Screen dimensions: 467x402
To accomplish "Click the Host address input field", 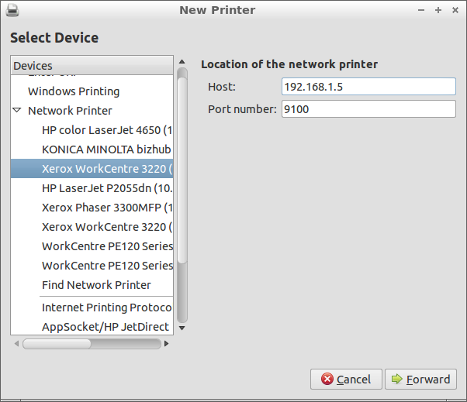I will click(x=368, y=87).
